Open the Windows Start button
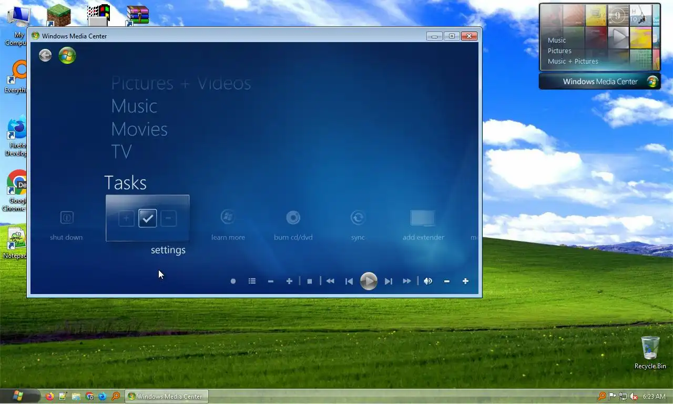The image size is (673, 404). 18,396
